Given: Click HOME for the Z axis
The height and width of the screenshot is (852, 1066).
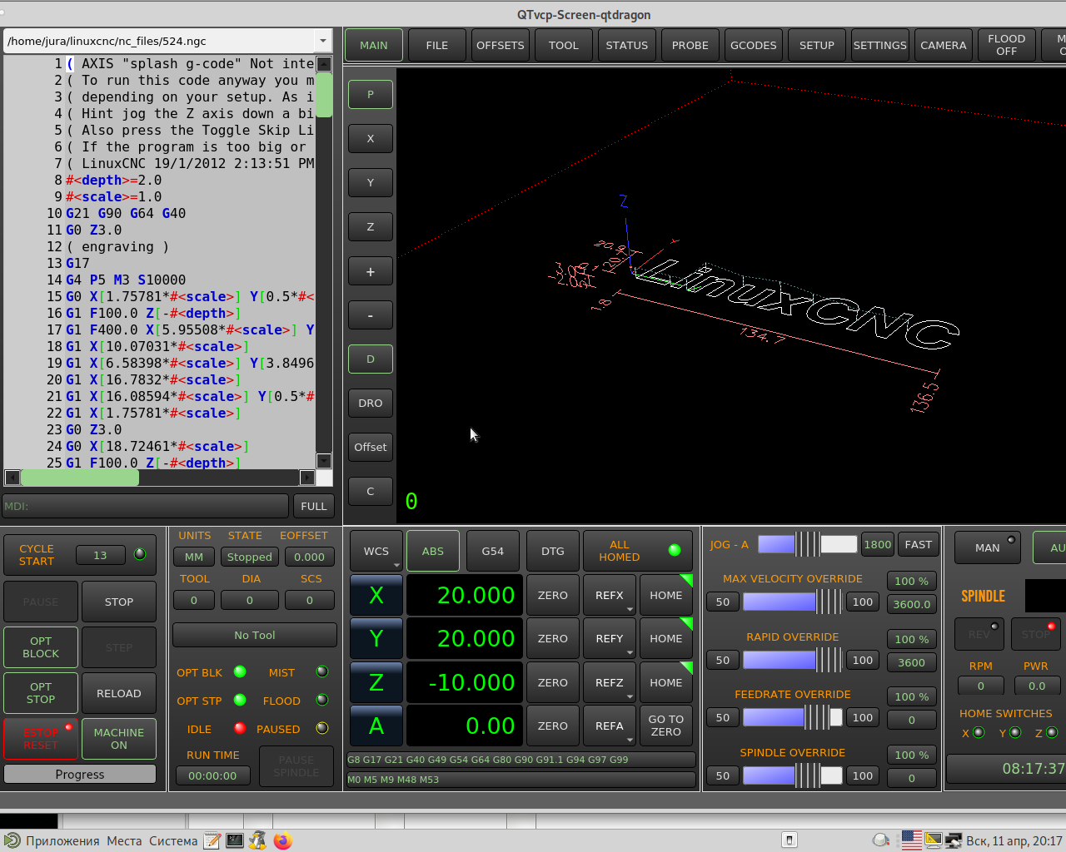Looking at the screenshot, I should point(666,682).
